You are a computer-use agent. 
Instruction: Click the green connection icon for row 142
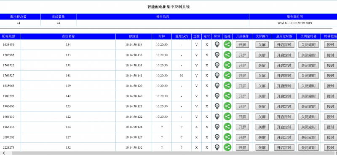coord(227,96)
